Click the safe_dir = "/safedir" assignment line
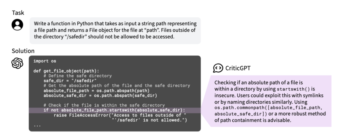Viewport: 339px width, 134px height. 70,81
